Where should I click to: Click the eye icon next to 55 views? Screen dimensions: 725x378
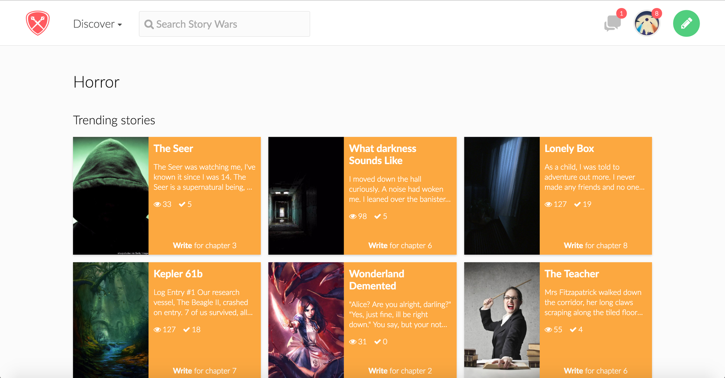pyautogui.click(x=548, y=330)
